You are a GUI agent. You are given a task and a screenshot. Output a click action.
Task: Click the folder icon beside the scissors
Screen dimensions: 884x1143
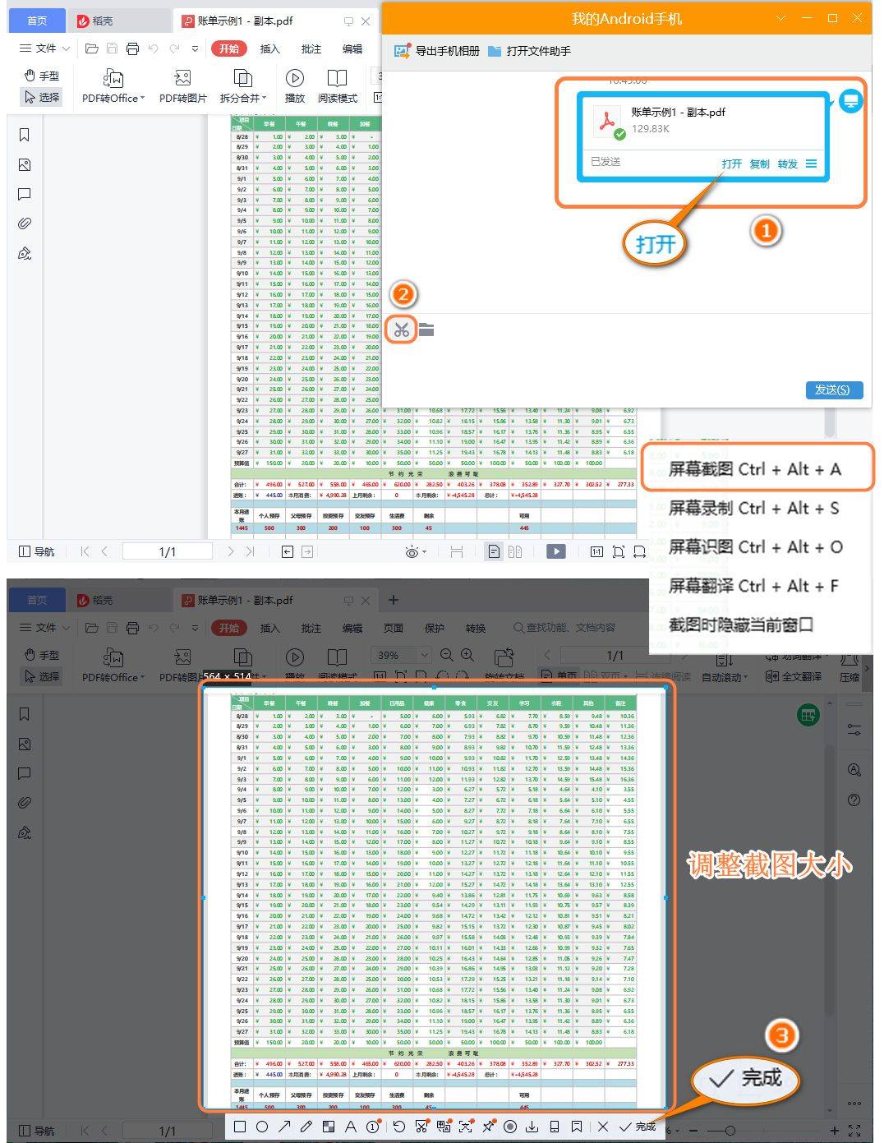click(426, 330)
